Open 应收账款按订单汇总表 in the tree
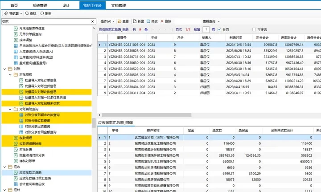The height and width of the screenshot is (192, 321). coord(35,178)
